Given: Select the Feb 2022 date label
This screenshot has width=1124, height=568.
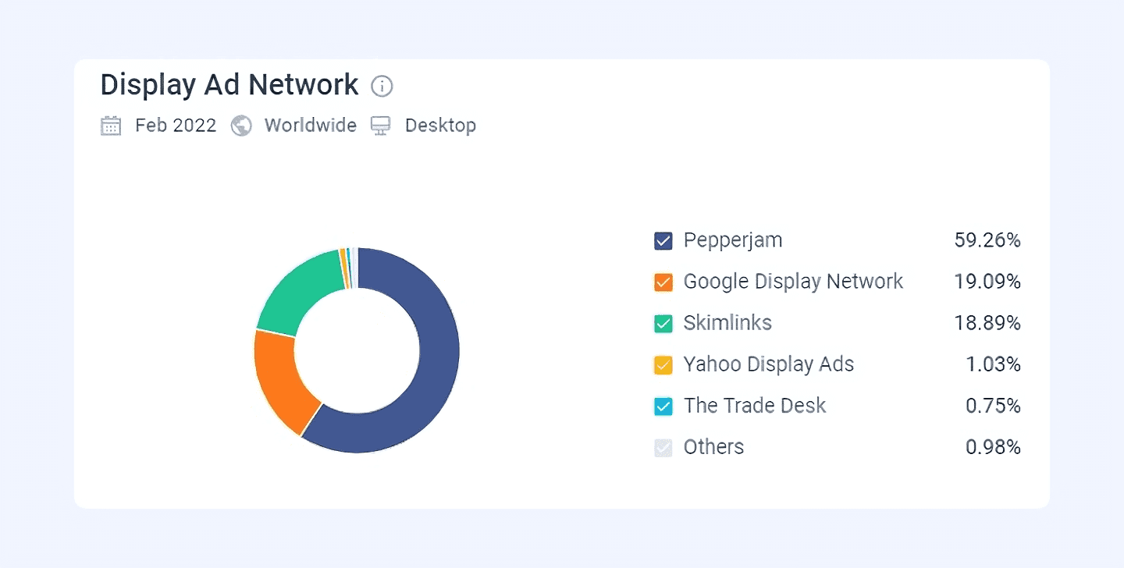Looking at the screenshot, I should tap(176, 126).
